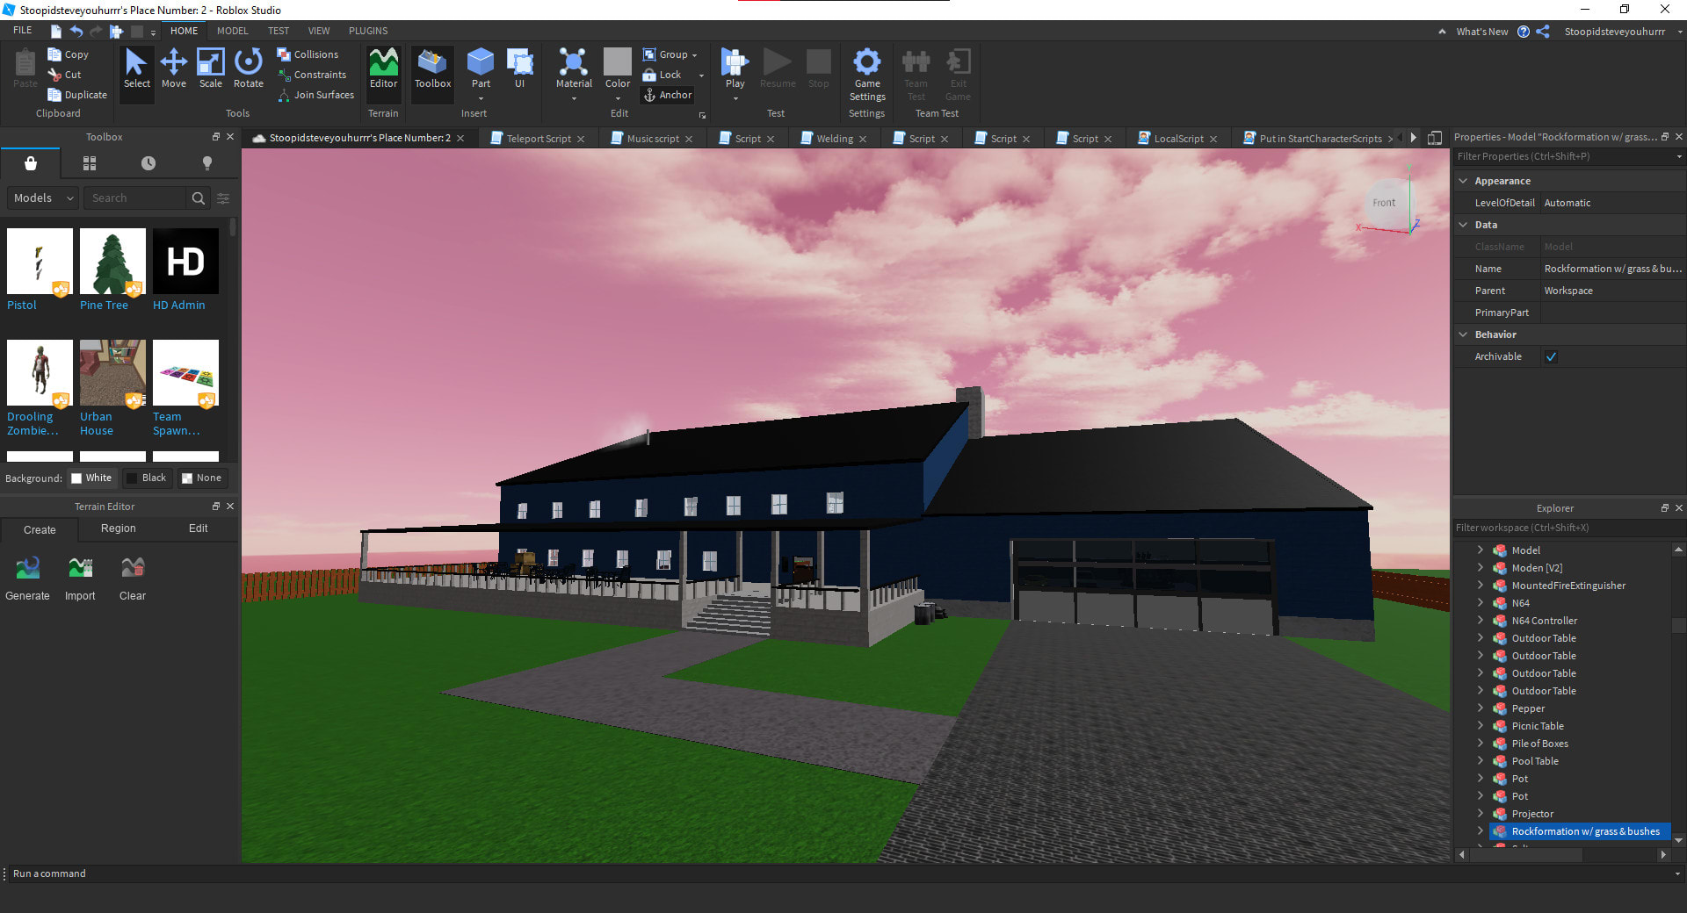1687x913 pixels.
Task: Toggle the Constraints option
Action: [x=312, y=75]
